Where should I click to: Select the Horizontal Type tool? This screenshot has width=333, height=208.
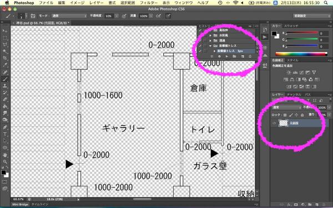click(x=4, y=134)
